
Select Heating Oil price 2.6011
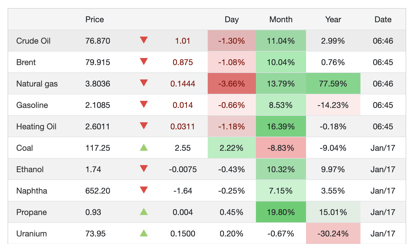pos(97,127)
